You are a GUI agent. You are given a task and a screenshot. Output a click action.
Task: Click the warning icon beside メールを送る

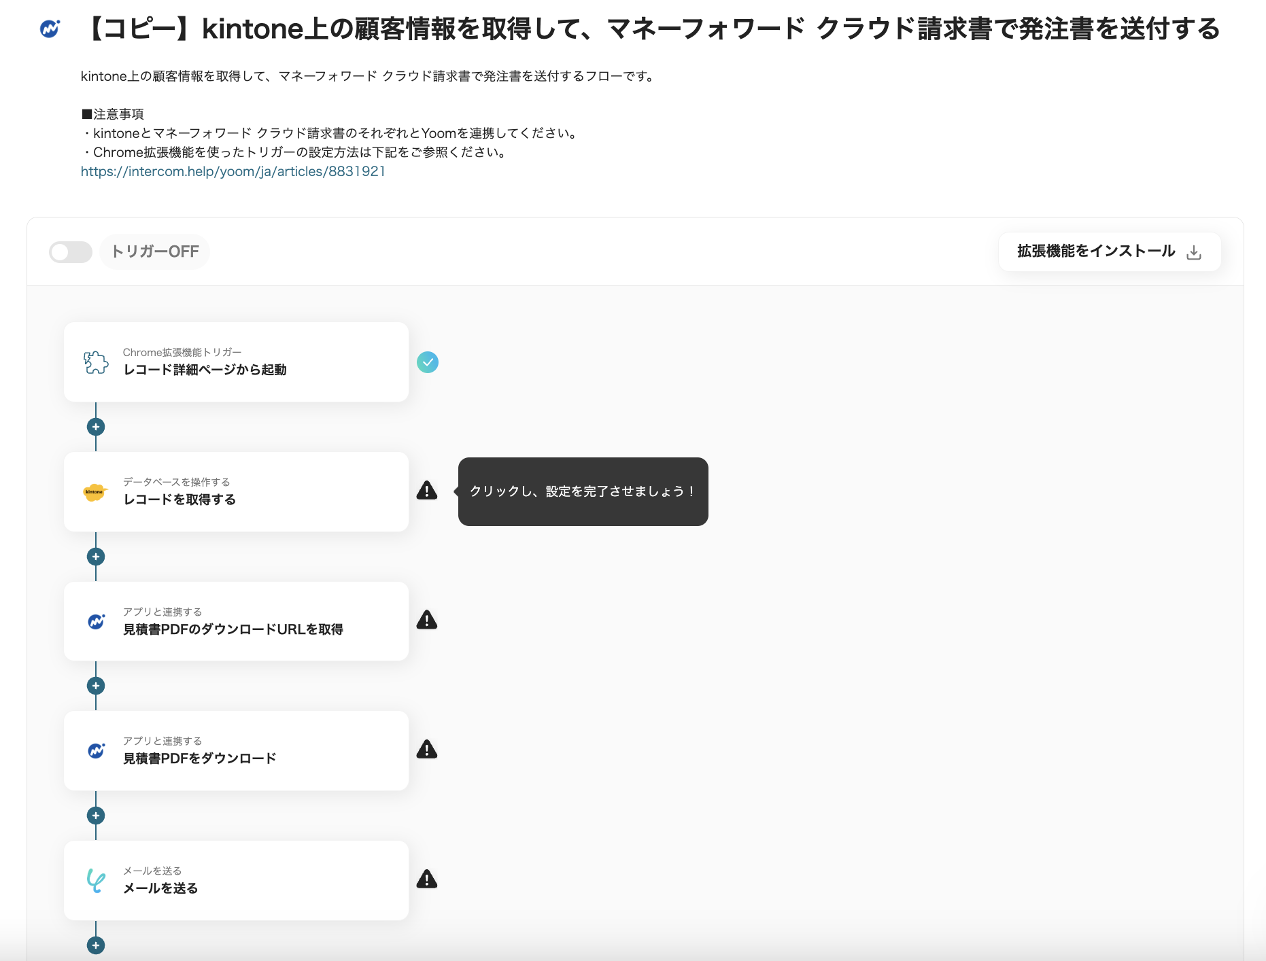(x=427, y=879)
